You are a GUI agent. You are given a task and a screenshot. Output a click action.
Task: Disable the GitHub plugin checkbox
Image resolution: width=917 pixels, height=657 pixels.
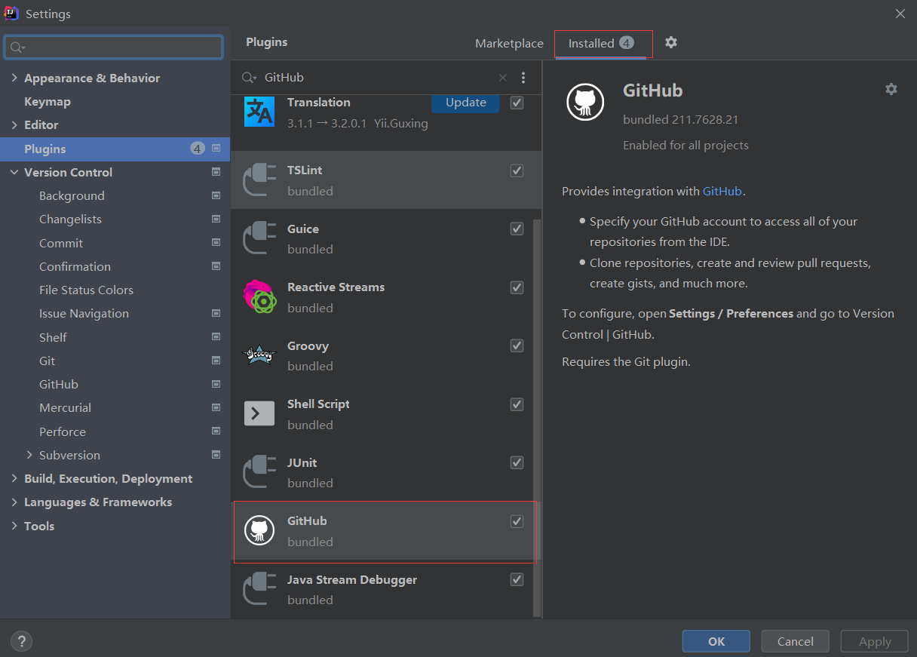point(517,521)
